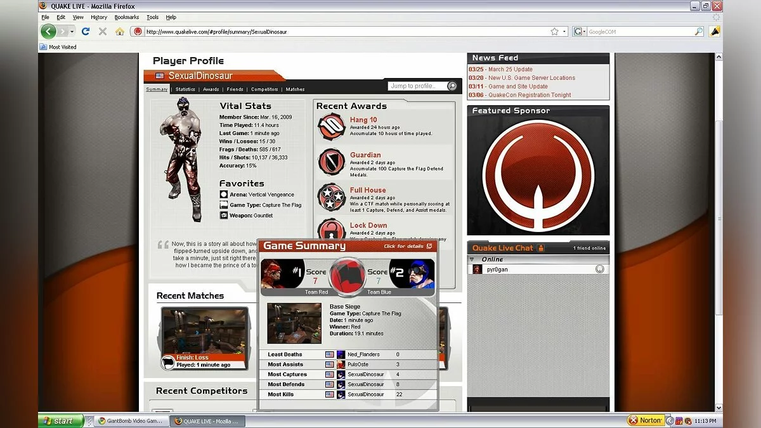Open the browser Home page icon

point(119,31)
